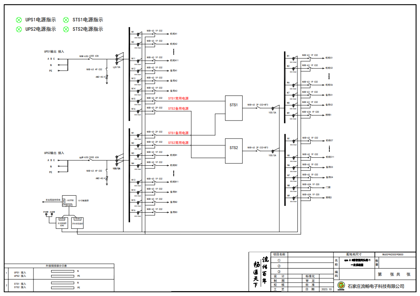Click the STS2电源指示 green indicator lamp

coord(66,29)
